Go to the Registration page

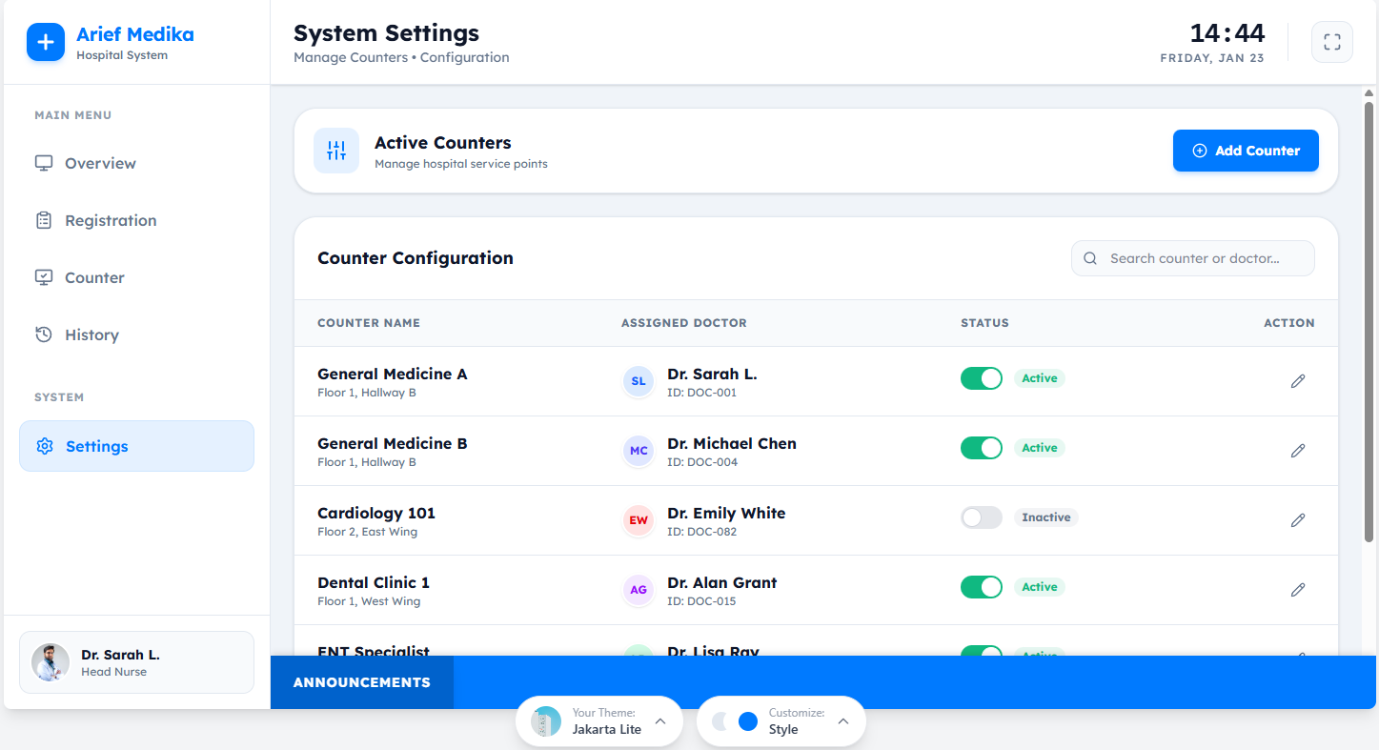(x=111, y=220)
